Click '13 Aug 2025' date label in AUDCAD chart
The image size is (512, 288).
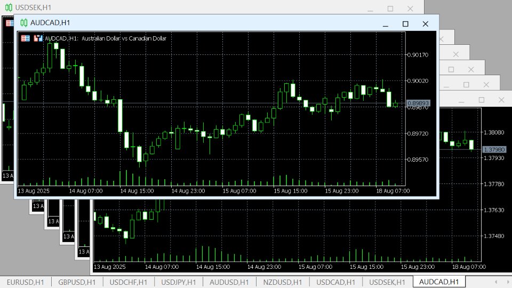click(34, 191)
